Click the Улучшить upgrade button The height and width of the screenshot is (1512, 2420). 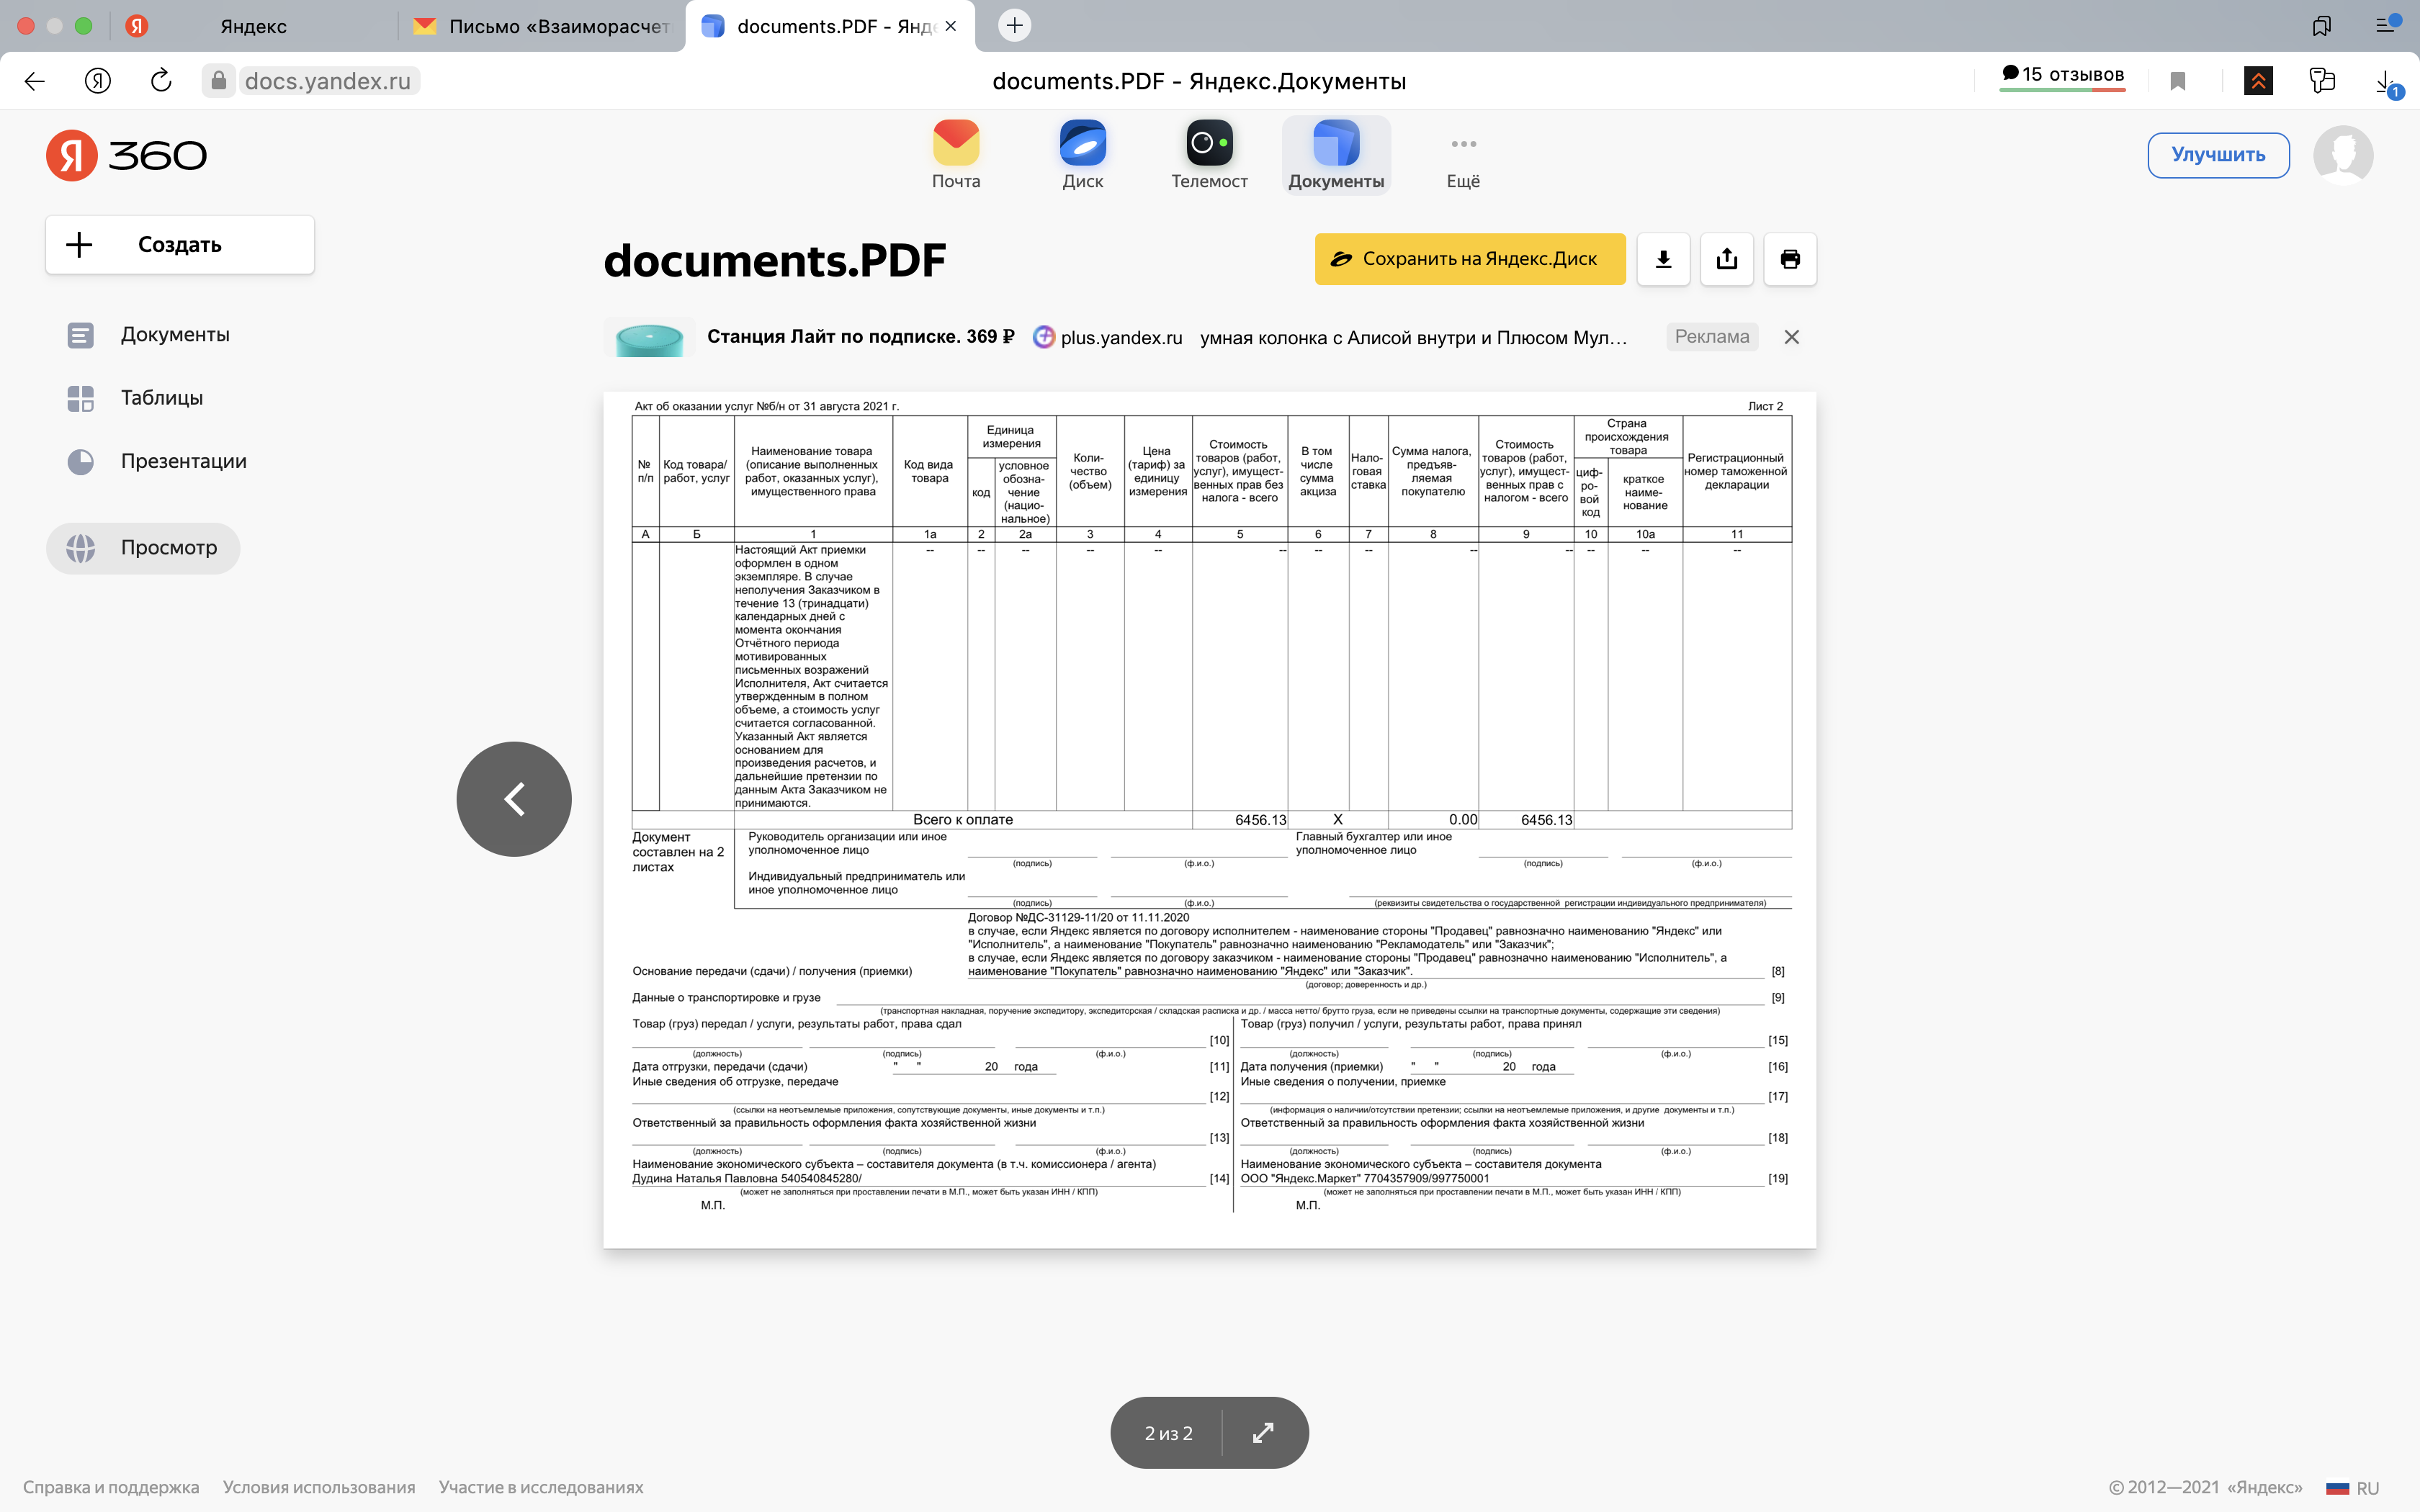[x=2217, y=155]
